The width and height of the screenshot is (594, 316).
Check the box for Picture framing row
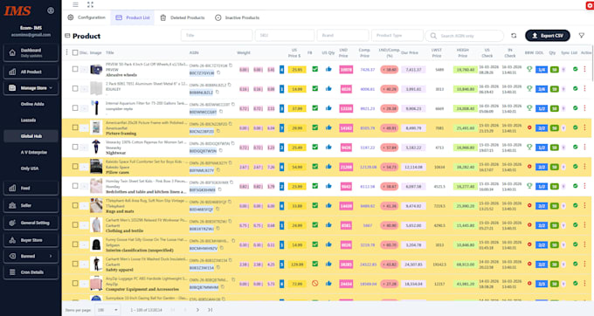click(x=75, y=127)
